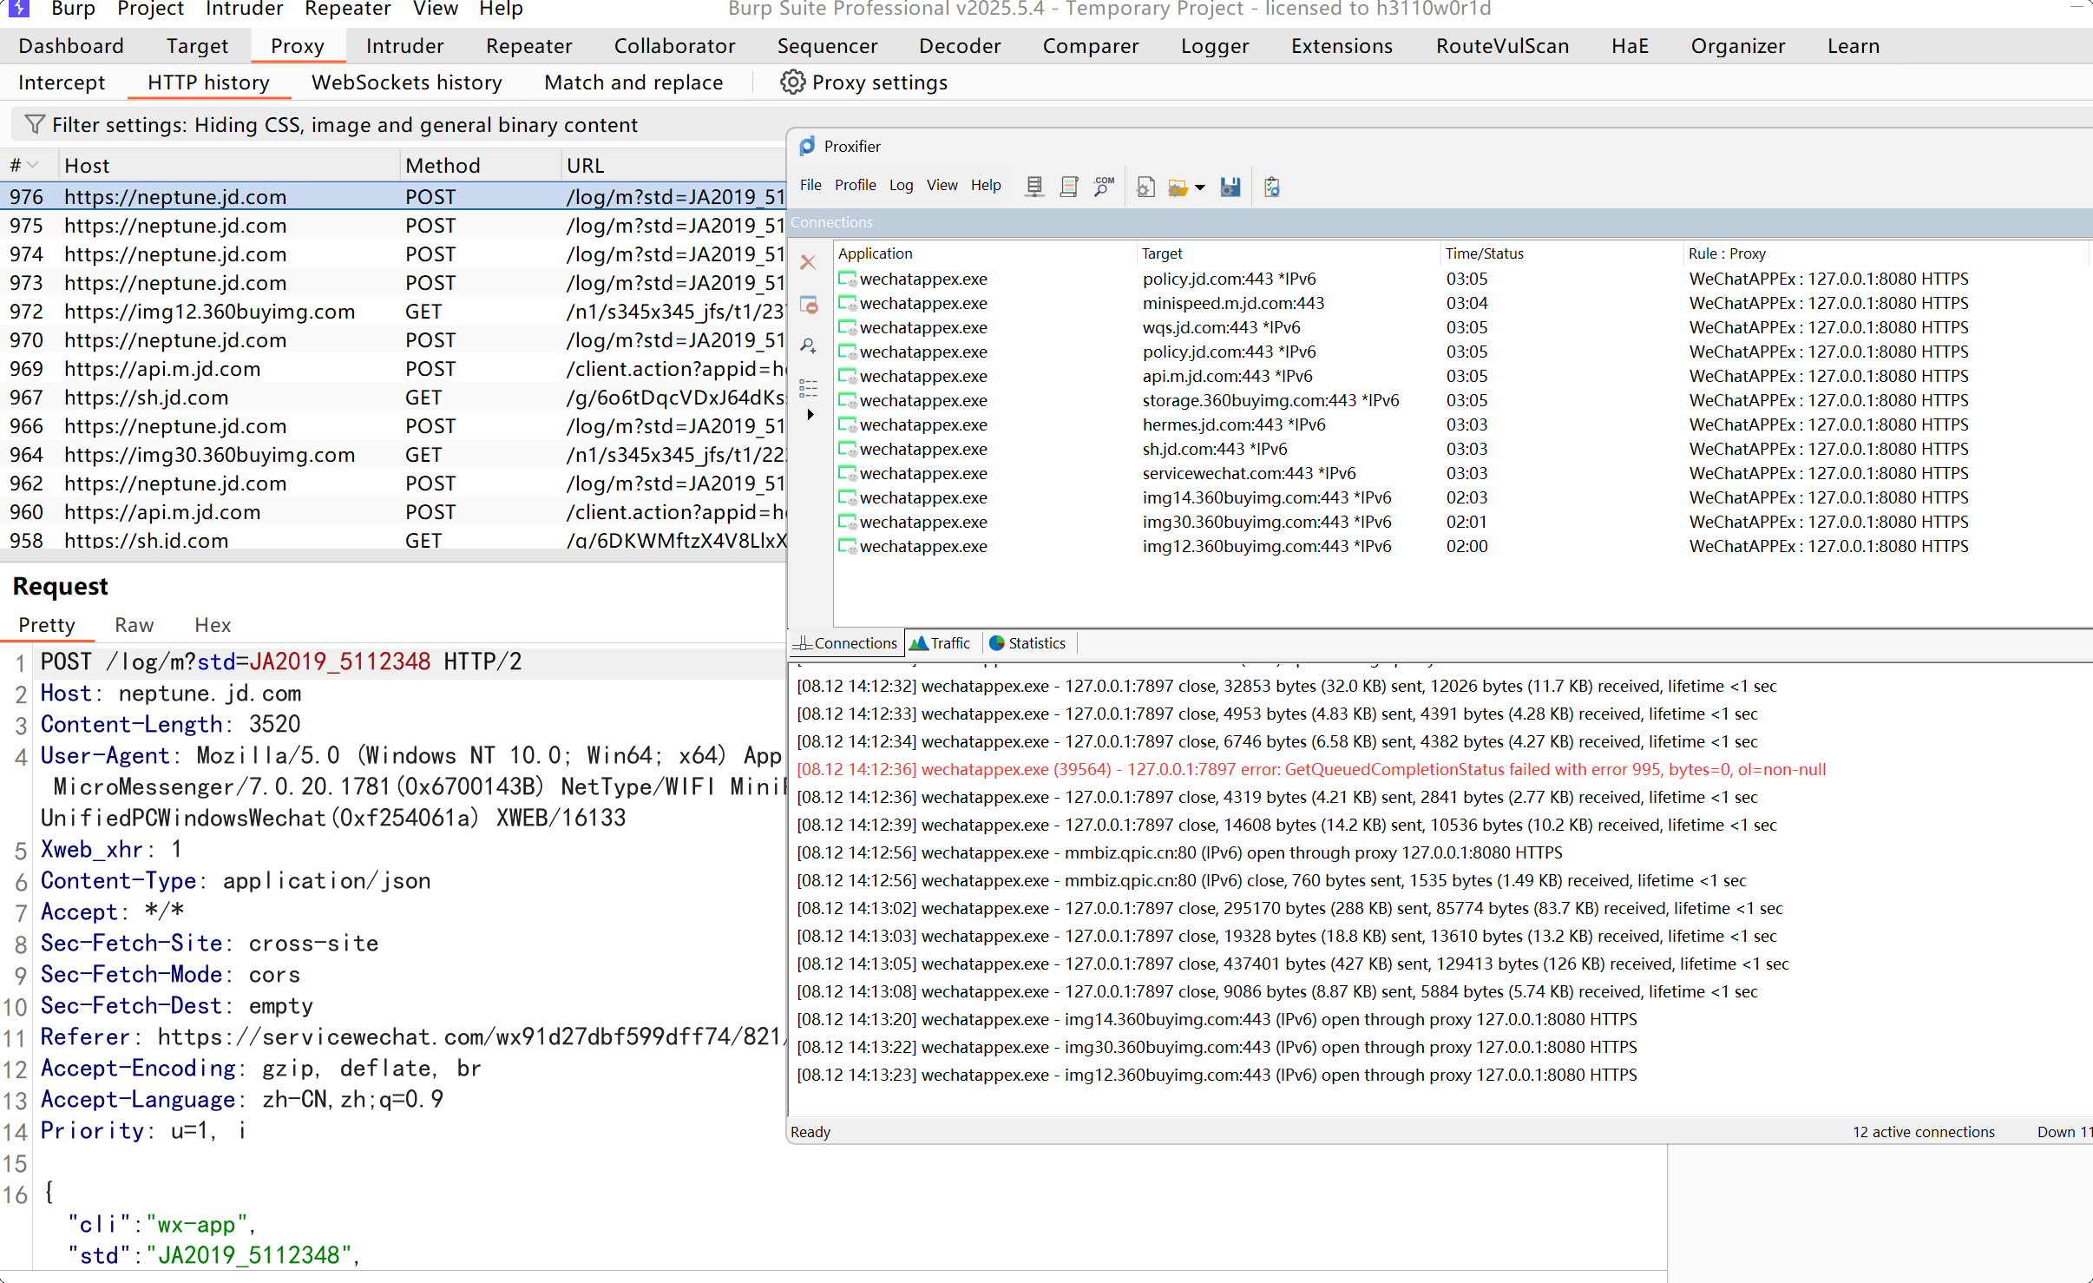Image resolution: width=2093 pixels, height=1283 pixels.
Task: Click the Filter settings bar
Action: [x=344, y=125]
